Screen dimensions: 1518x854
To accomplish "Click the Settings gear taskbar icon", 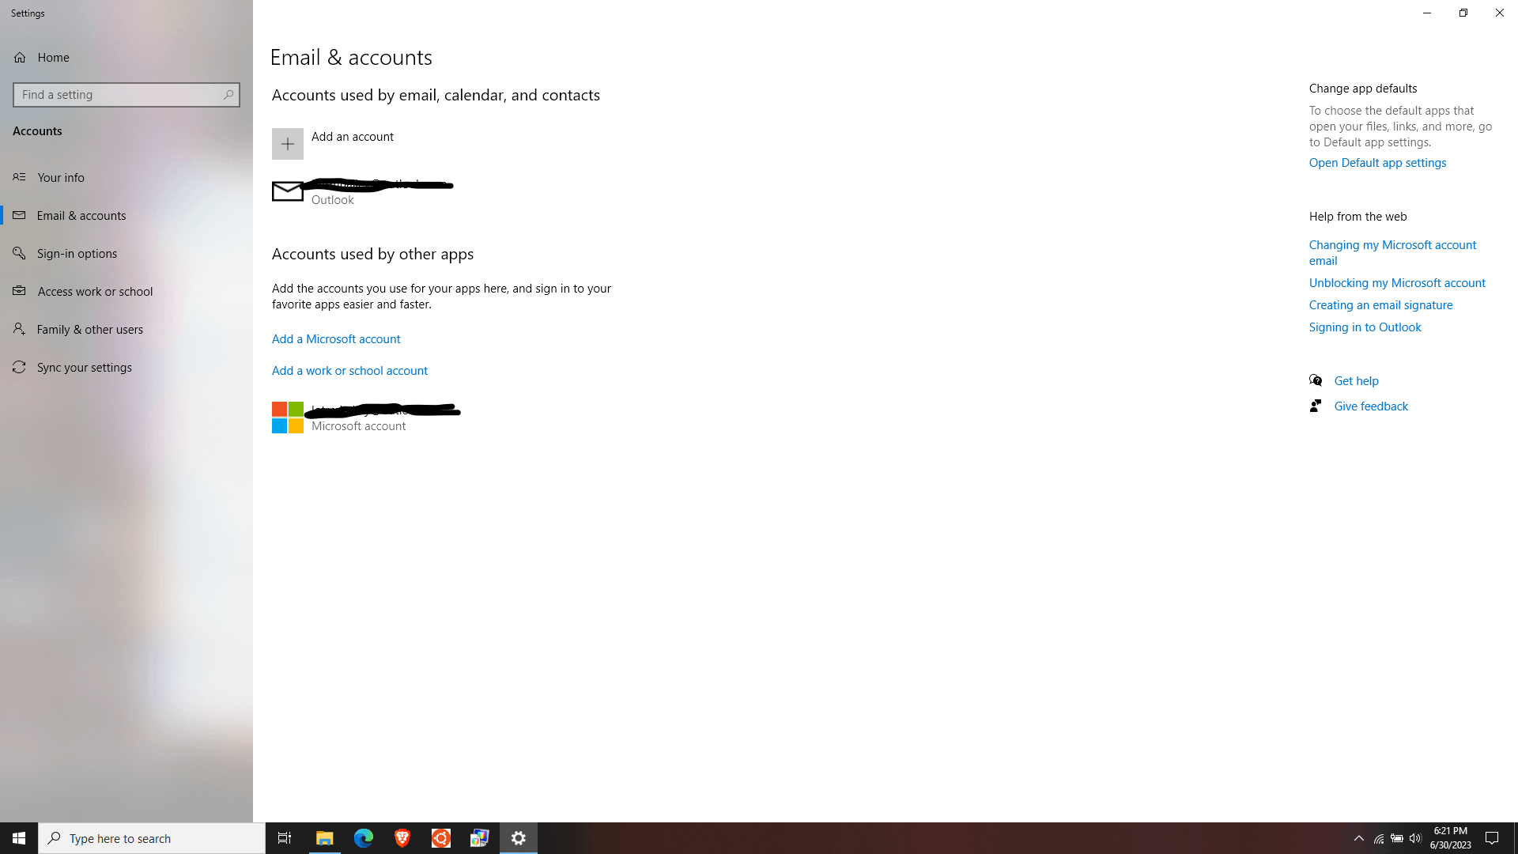I will tap(518, 837).
